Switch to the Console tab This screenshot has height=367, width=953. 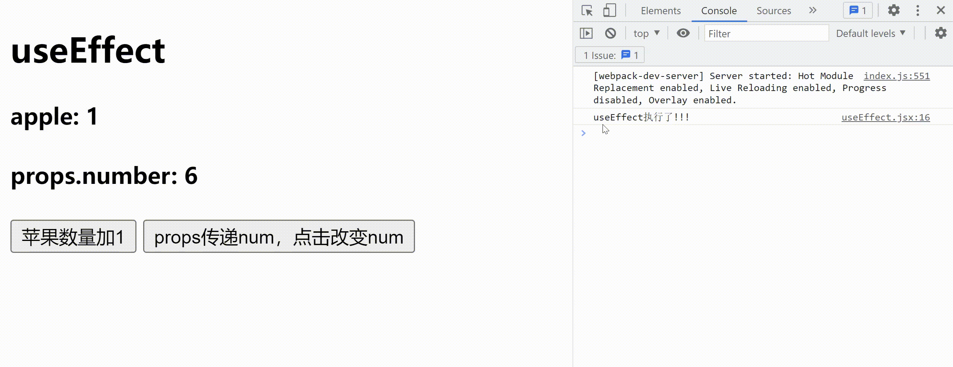click(719, 11)
